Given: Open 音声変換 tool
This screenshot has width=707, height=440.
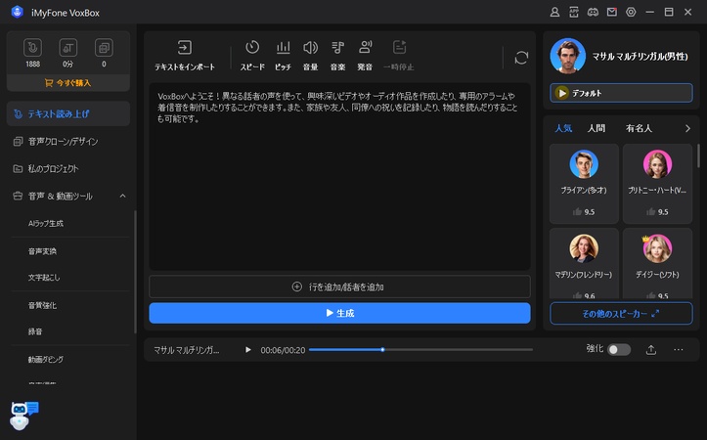Looking at the screenshot, I should coord(42,251).
